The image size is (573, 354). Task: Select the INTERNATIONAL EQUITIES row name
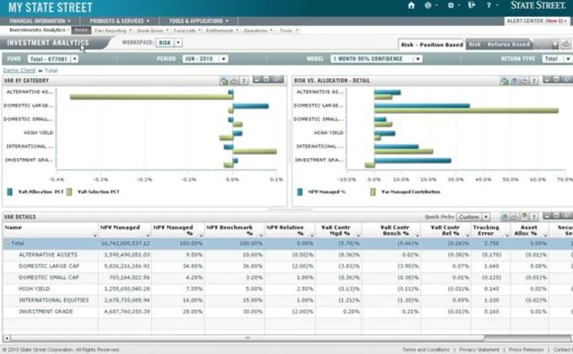coord(53,300)
